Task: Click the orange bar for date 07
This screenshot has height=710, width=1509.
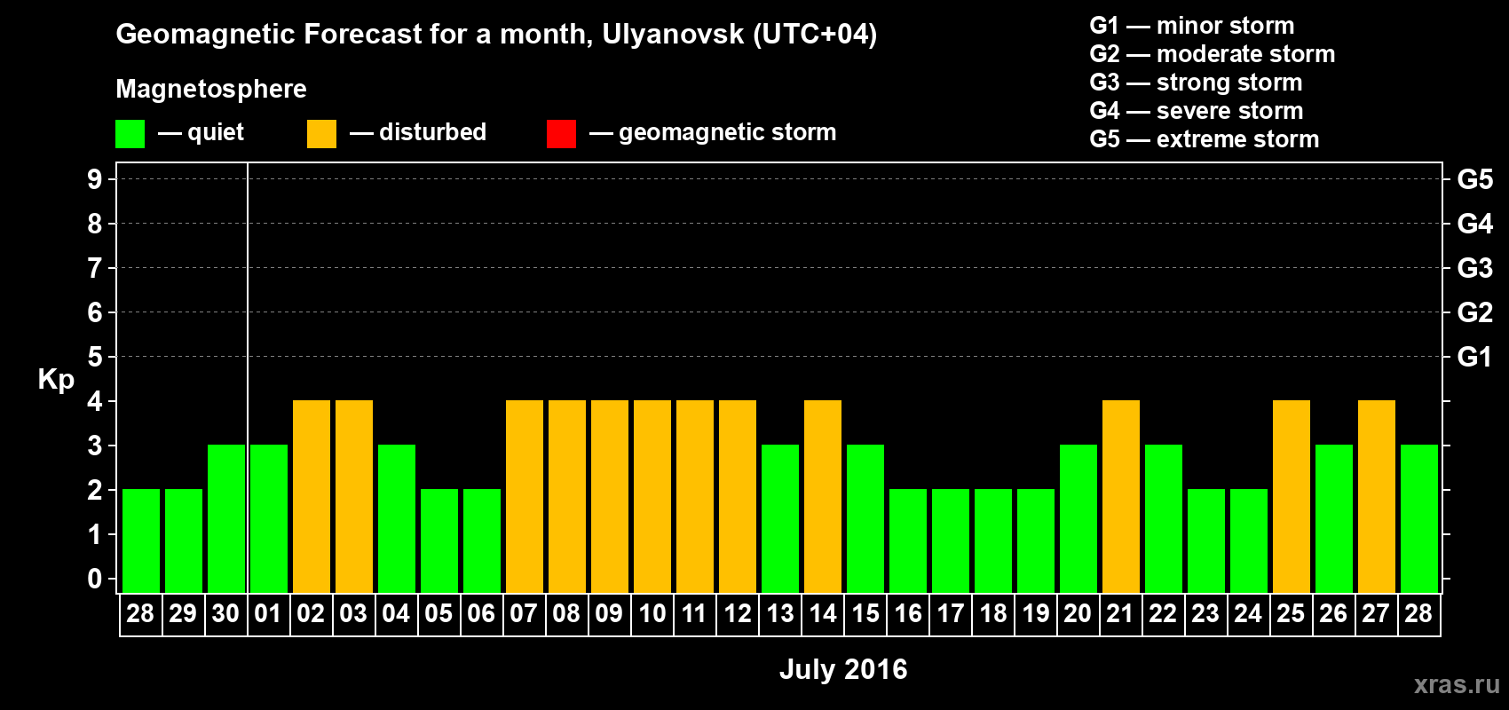Action: coord(525,496)
